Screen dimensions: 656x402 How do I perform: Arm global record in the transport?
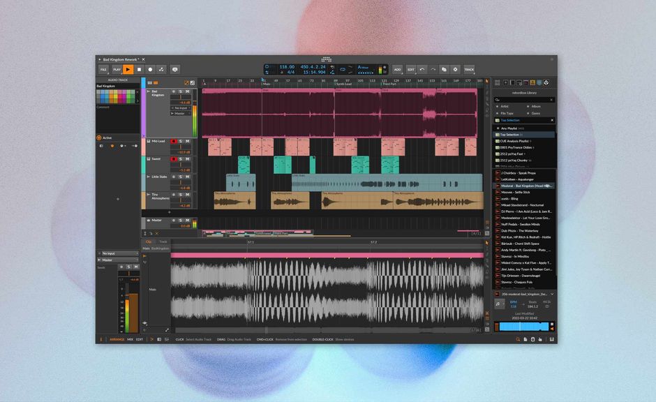[150, 69]
